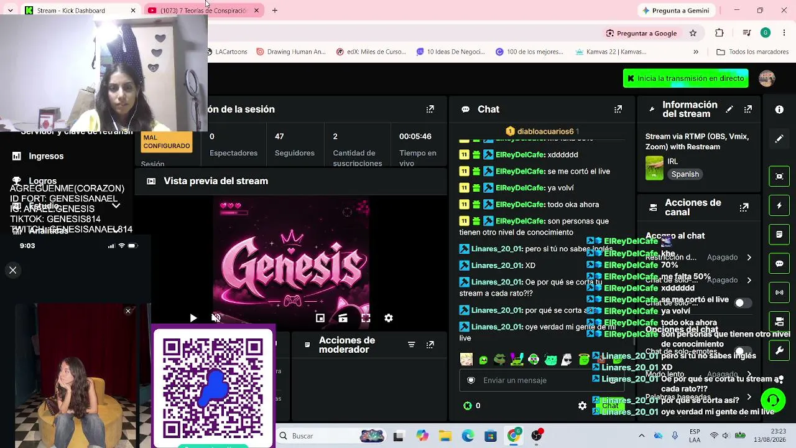The height and width of the screenshot is (448, 796).
Task: Open Microsoft Store from the taskbar
Action: tap(491, 436)
